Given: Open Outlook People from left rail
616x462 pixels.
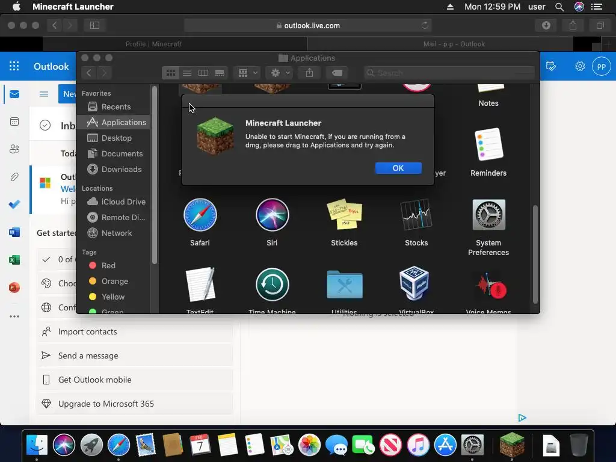Looking at the screenshot, I should click(14, 149).
